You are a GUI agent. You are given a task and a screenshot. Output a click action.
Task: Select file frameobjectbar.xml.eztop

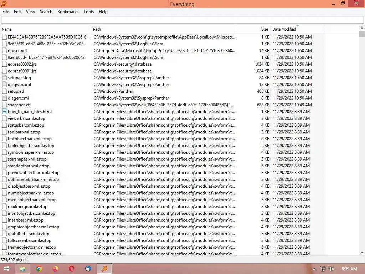point(32,247)
